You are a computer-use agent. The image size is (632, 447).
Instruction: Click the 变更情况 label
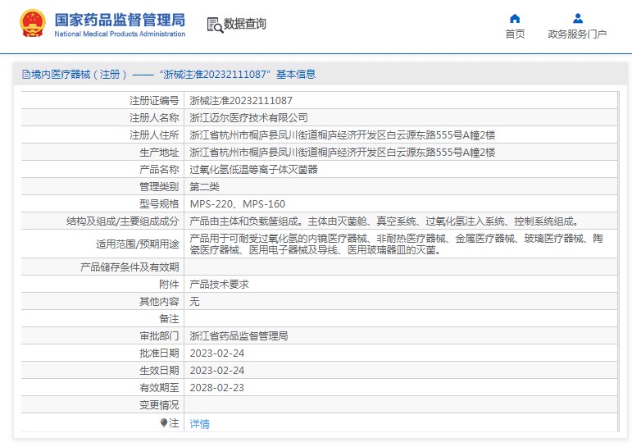point(159,405)
